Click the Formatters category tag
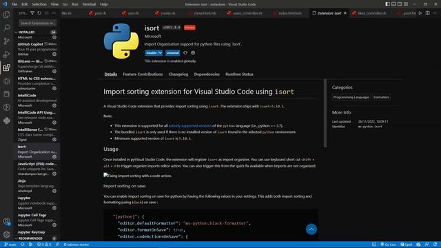Viewport: 441px width, 248px height. tap(381, 97)
